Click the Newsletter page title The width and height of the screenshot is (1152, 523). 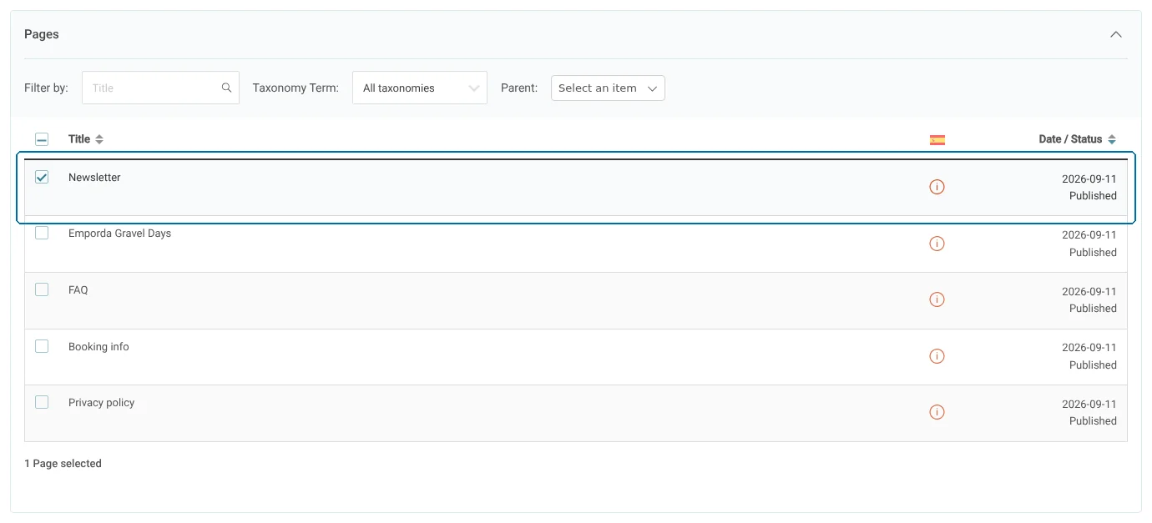pyautogui.click(x=94, y=178)
